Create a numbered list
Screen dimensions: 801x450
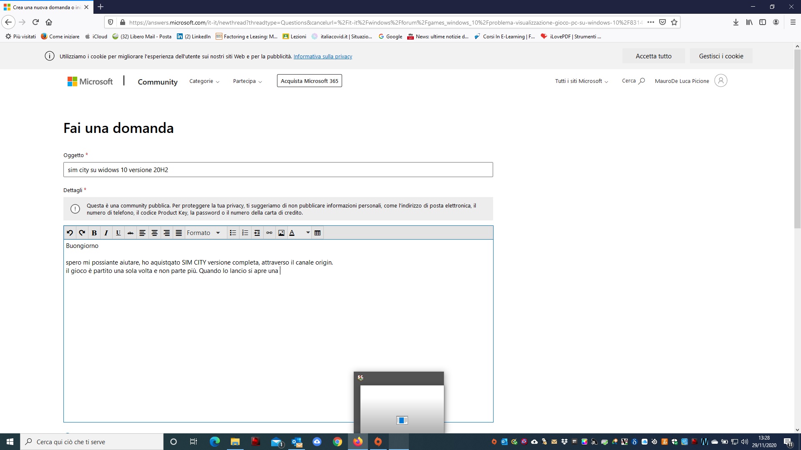click(x=245, y=233)
